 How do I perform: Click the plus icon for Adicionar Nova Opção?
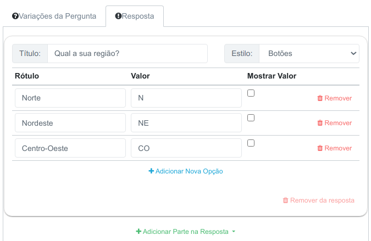(151, 171)
